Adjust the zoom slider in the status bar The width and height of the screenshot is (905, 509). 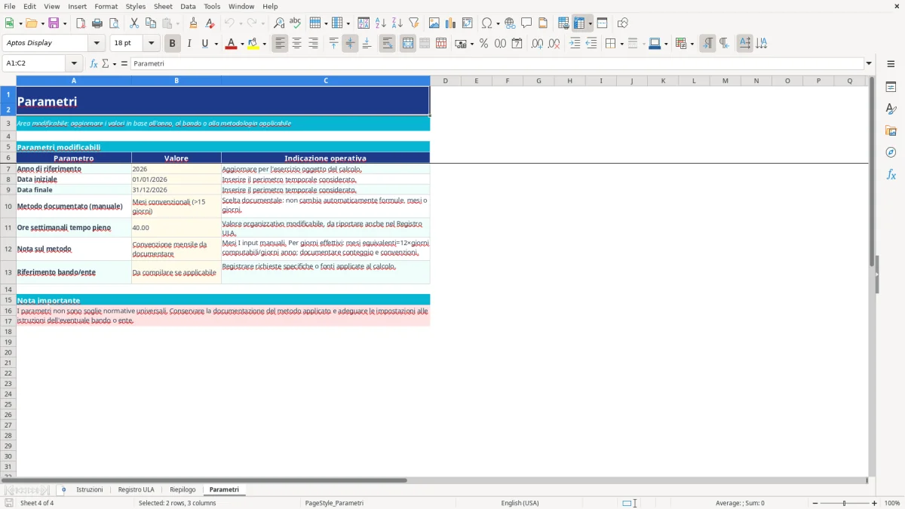[845, 503]
